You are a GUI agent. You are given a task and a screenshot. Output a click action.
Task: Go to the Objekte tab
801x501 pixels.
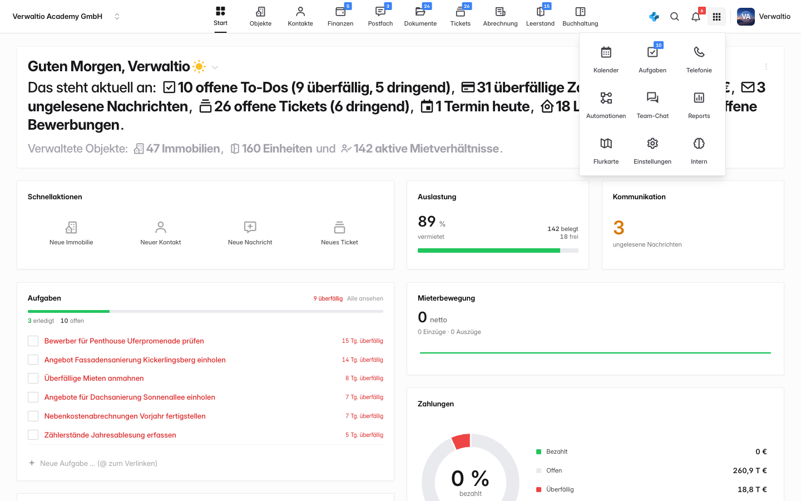[260, 17]
